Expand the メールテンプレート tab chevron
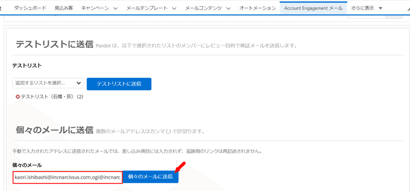 (174, 8)
